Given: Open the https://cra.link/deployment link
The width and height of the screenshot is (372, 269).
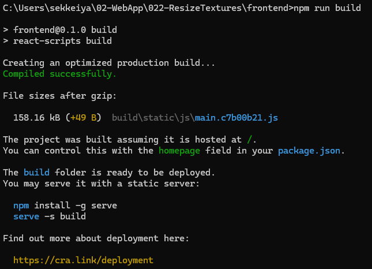Looking at the screenshot, I should click(x=83, y=260).
